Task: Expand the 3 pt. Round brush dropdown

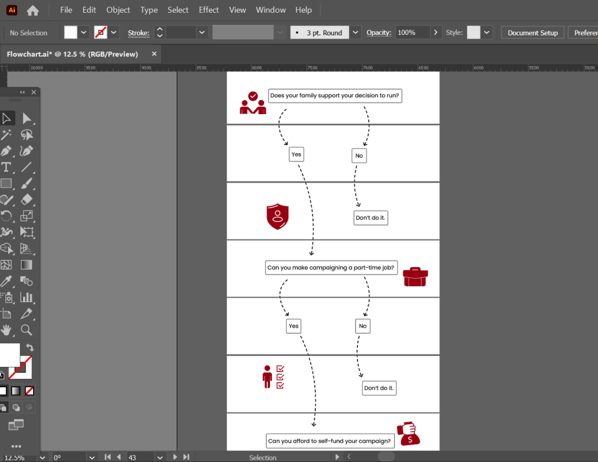Action: point(355,32)
